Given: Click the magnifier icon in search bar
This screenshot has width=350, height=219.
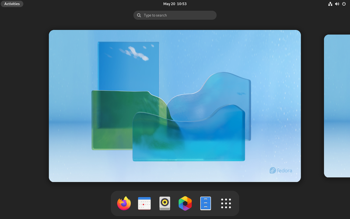Looking at the screenshot, I should (x=139, y=15).
